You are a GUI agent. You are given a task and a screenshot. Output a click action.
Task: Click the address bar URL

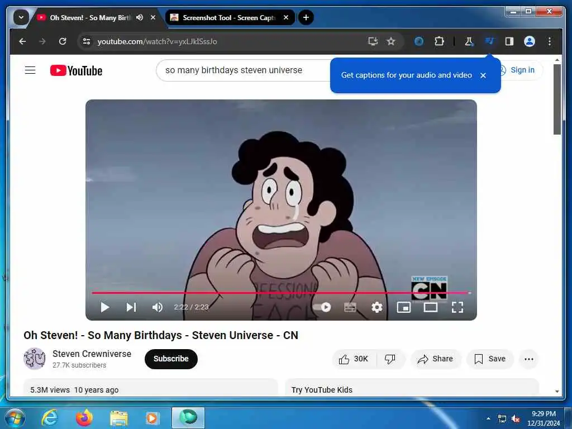[x=157, y=41]
